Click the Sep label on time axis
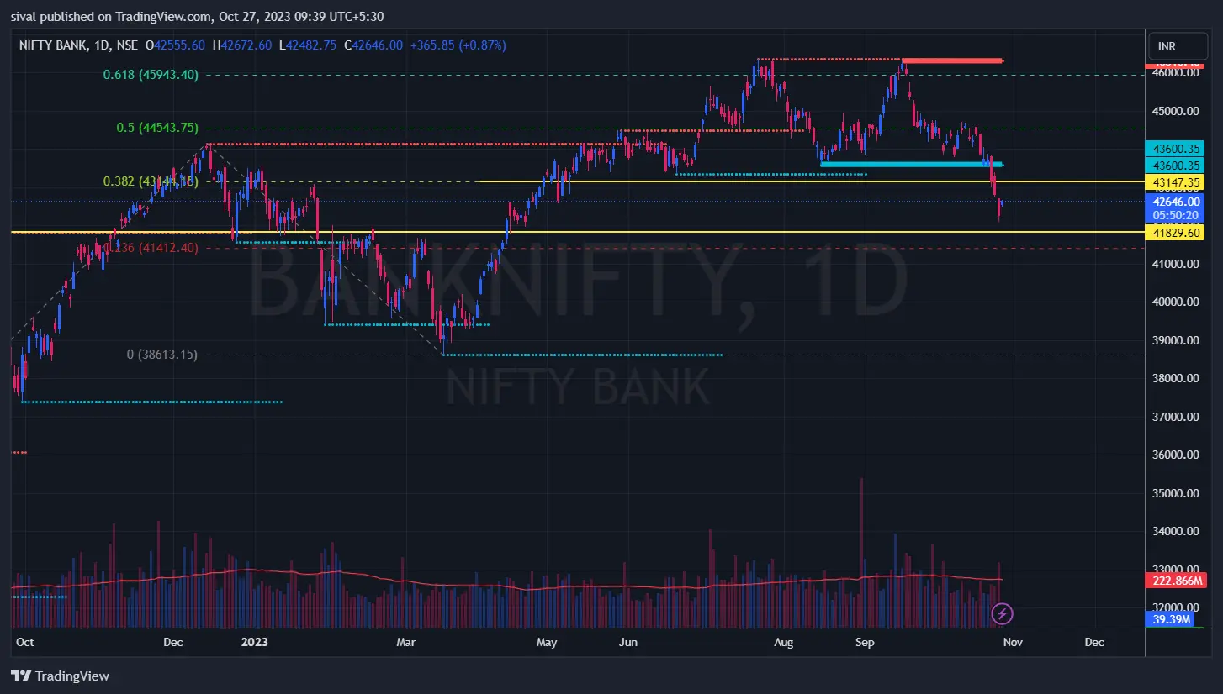This screenshot has width=1223, height=694. click(865, 642)
